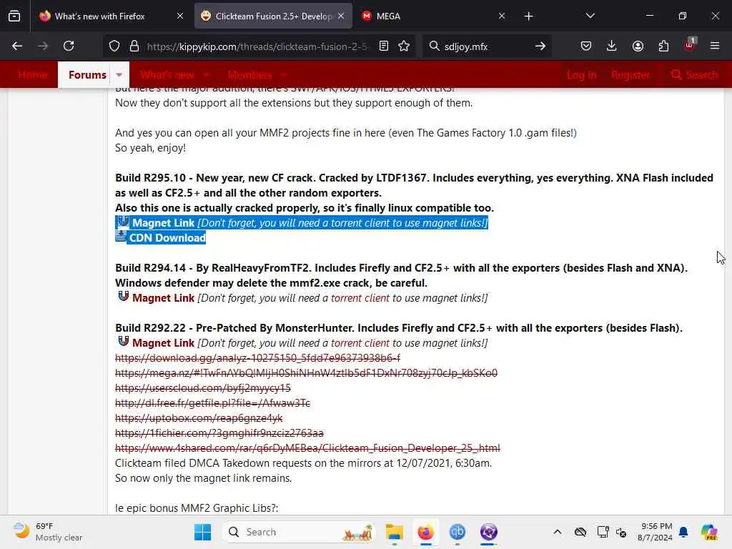Click the kippykip.com address bar URL
Screen dimensions: 732x549
click(257, 46)
